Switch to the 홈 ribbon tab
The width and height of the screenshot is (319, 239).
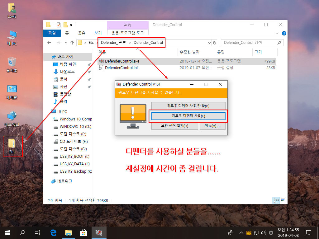pyautogui.click(x=67, y=33)
